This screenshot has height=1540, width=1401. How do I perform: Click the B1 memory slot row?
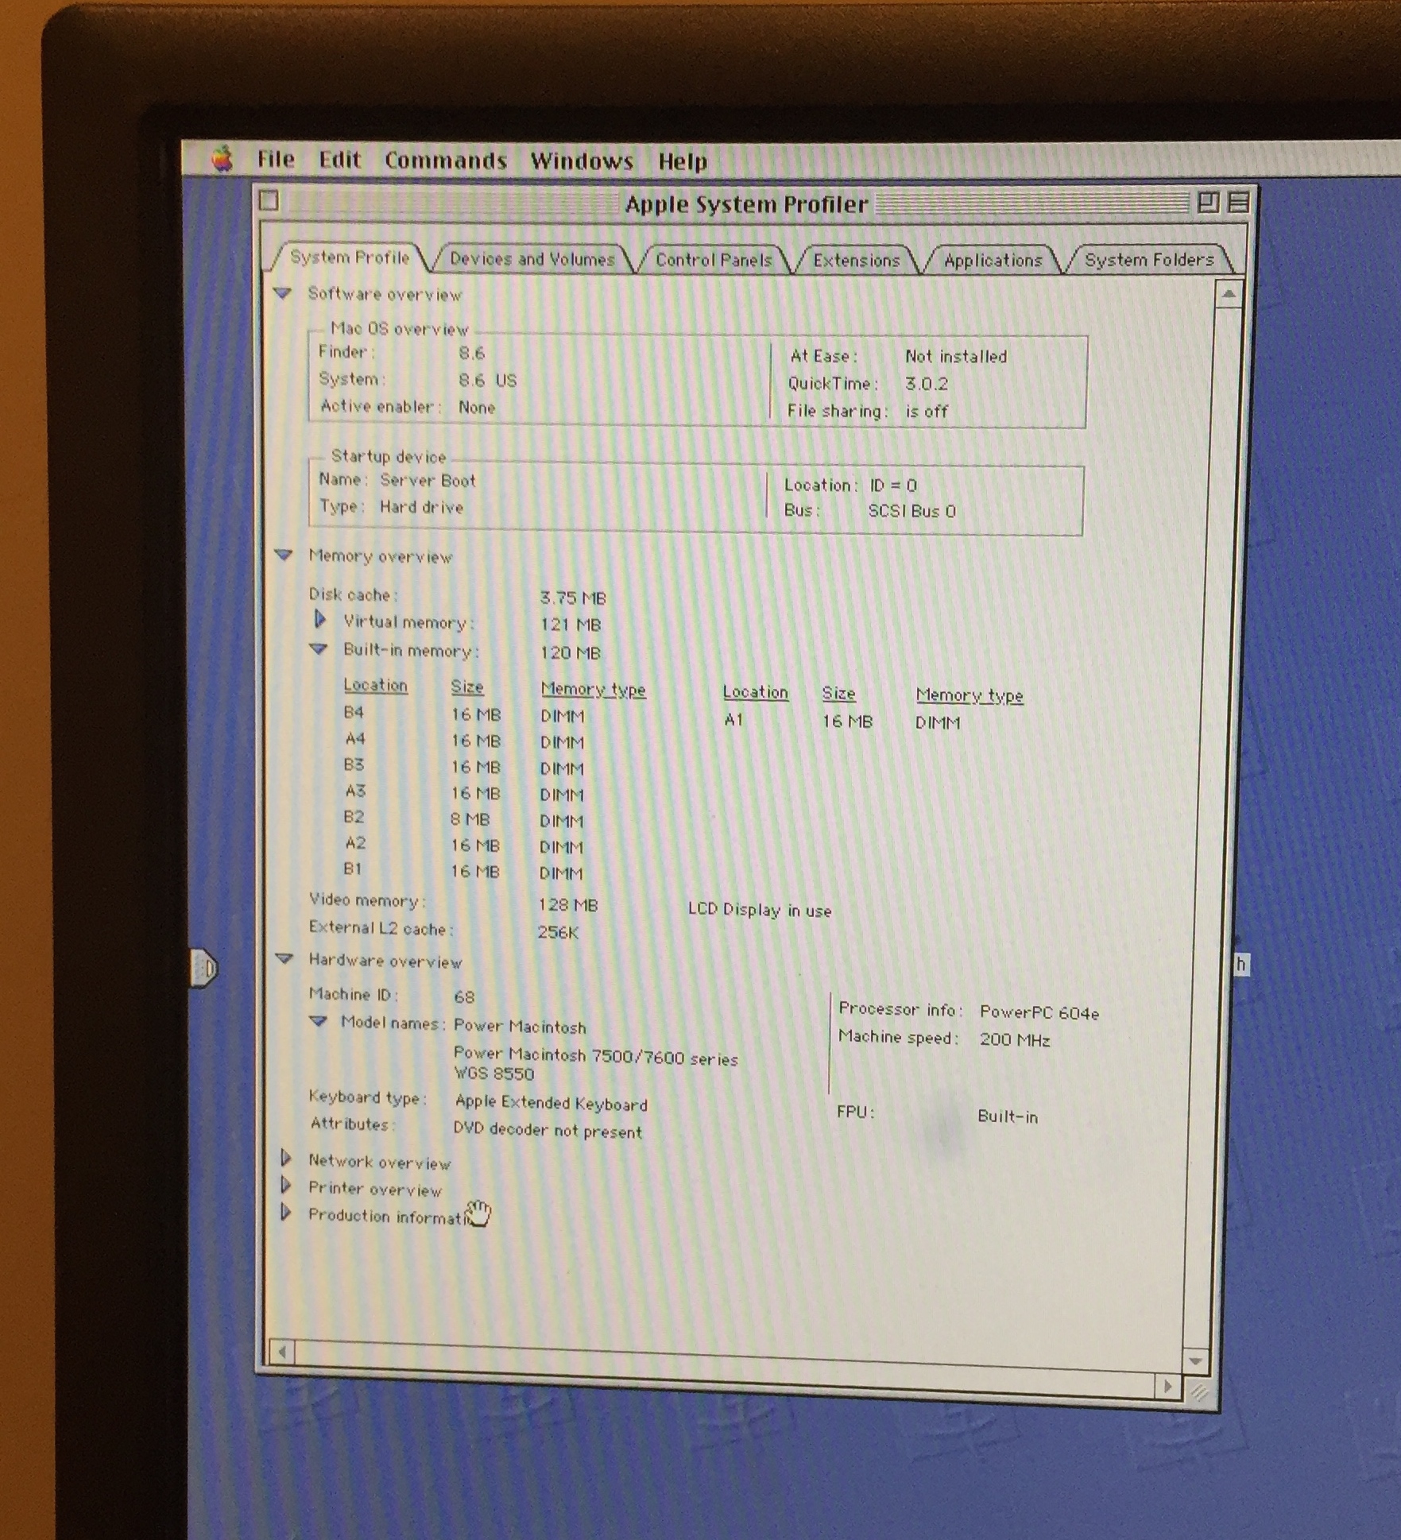(x=464, y=871)
